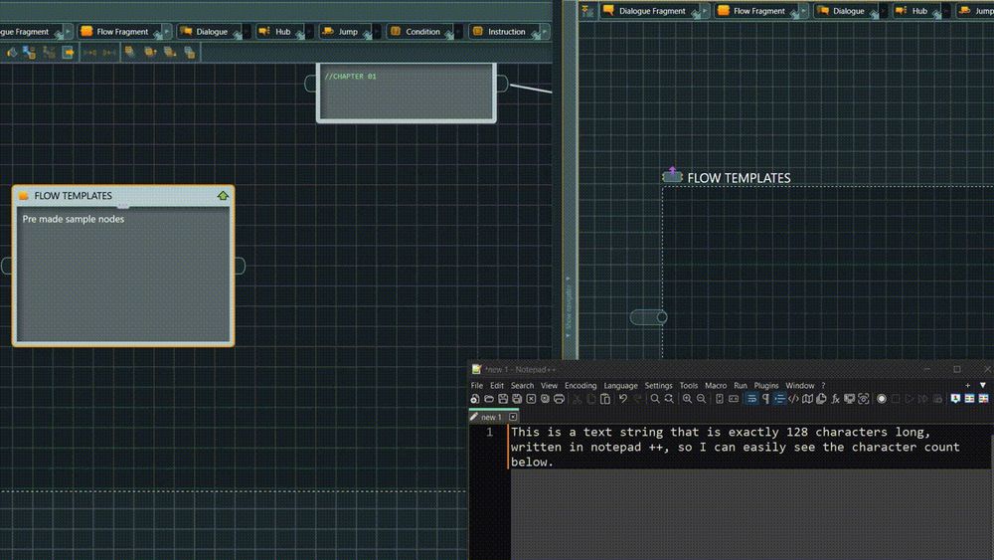Open the Search menu in Notepad++
994x560 pixels.
coord(523,386)
